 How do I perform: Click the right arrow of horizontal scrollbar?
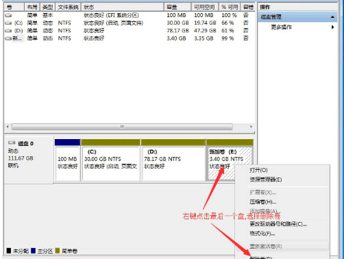click(251, 127)
